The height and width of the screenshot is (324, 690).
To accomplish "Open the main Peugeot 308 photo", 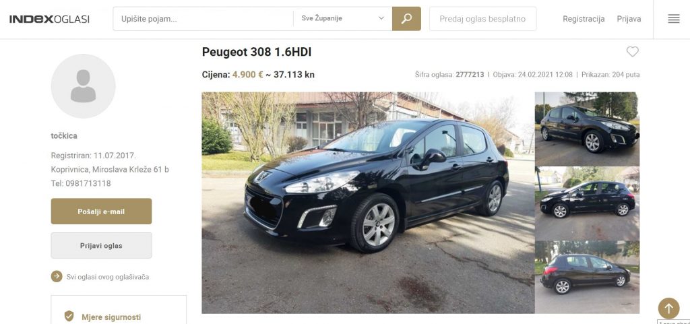I will pyautogui.click(x=368, y=203).
